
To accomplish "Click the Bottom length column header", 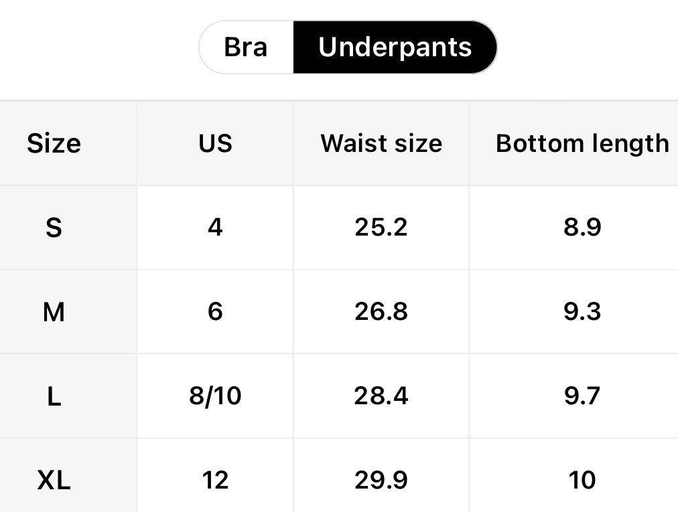I will pyautogui.click(x=582, y=143).
